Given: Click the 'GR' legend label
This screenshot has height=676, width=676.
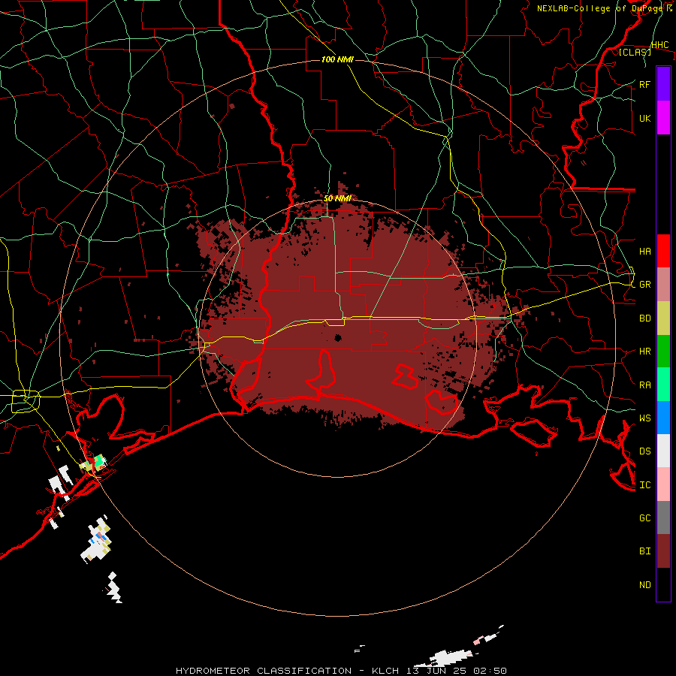Looking at the screenshot, I should click(x=644, y=285).
